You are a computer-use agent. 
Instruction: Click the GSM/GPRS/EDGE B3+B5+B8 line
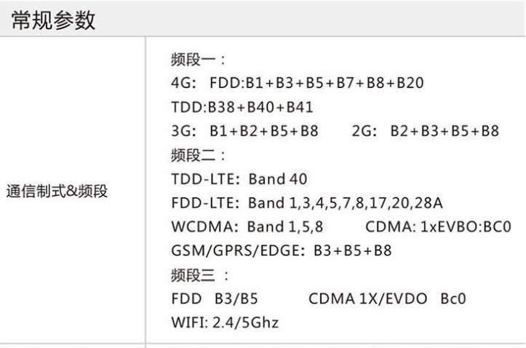coord(281,250)
